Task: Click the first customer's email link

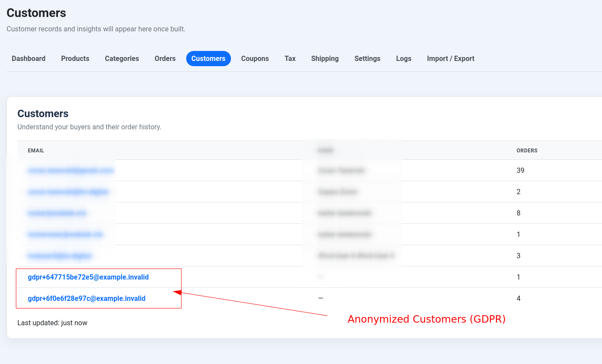Action: coord(71,170)
